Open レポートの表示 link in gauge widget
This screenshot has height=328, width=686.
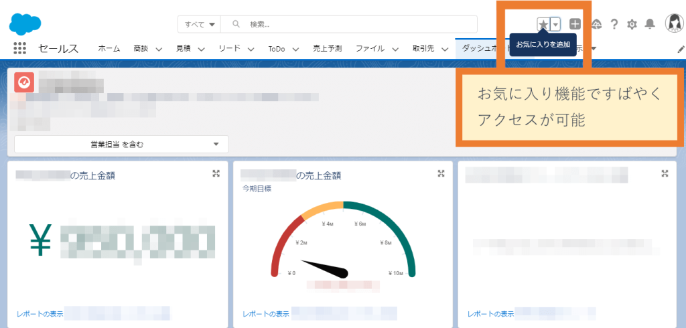point(265,314)
